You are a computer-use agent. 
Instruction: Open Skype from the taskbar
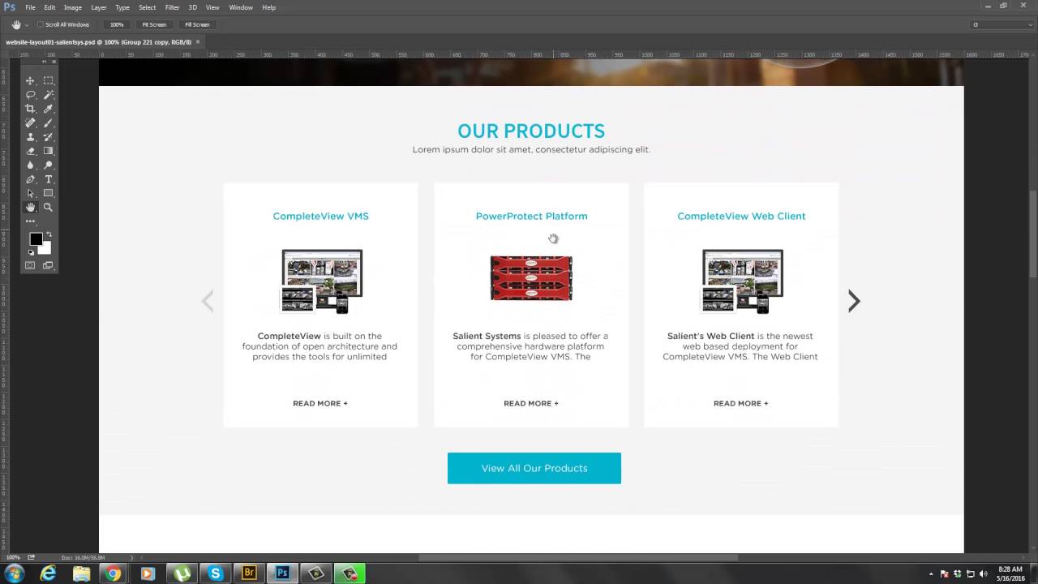point(215,573)
